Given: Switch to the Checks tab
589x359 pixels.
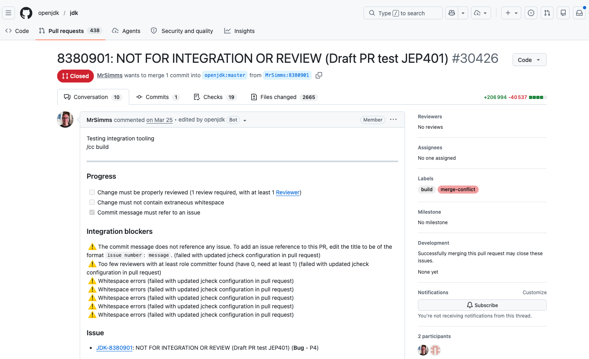Looking at the screenshot, I should pos(215,97).
